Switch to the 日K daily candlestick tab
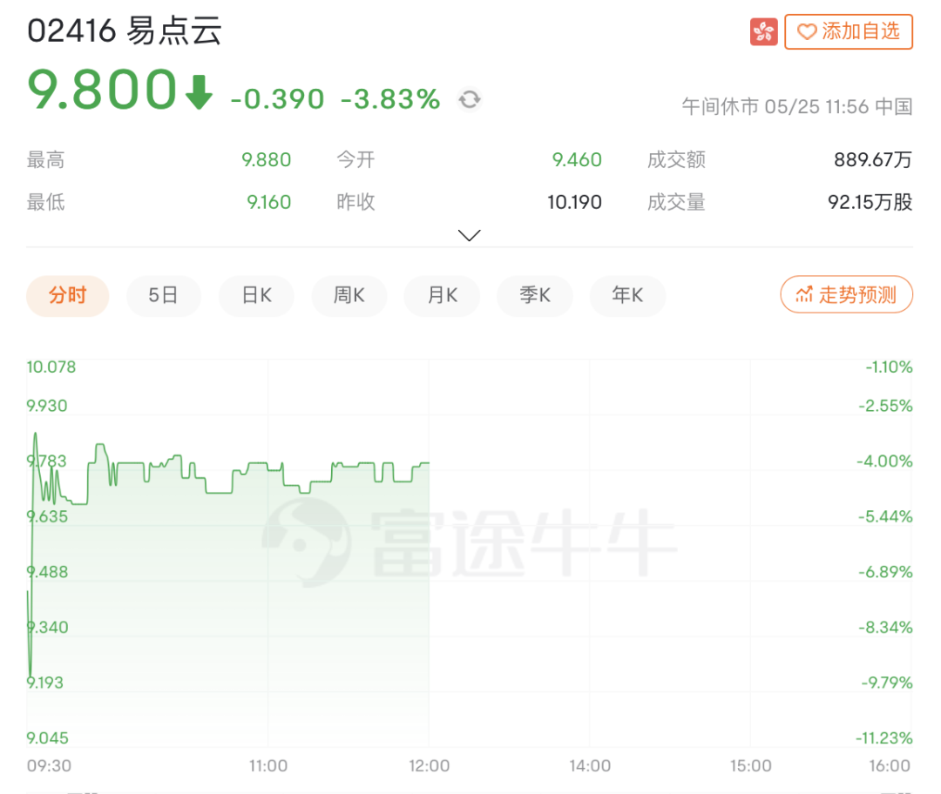The image size is (941, 794). 256,295
